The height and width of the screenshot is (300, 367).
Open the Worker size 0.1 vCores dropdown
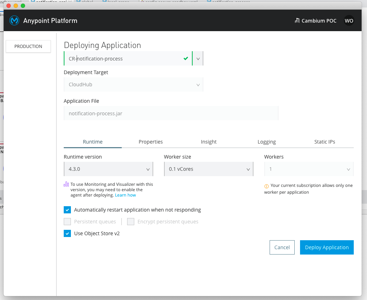tap(208, 169)
